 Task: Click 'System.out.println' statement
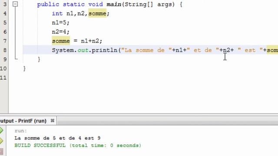[85, 50]
